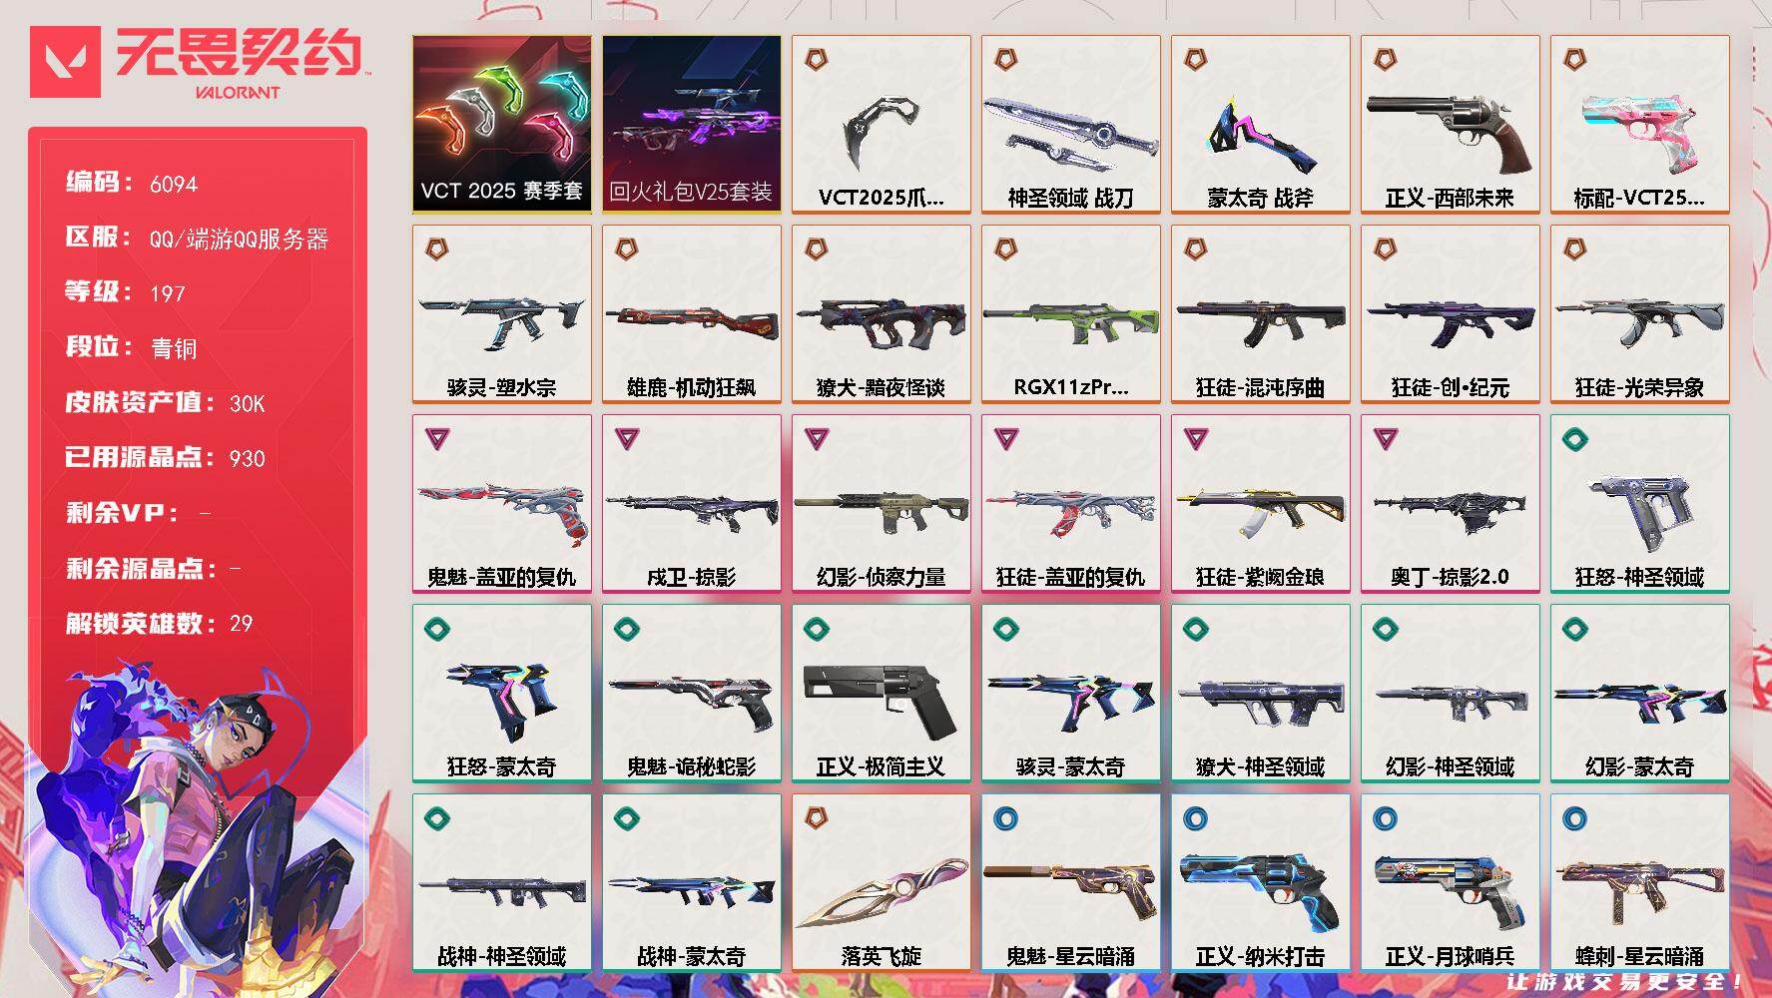
Task: Select the 正义-西部未来 revolver skin
Action: point(1450,125)
